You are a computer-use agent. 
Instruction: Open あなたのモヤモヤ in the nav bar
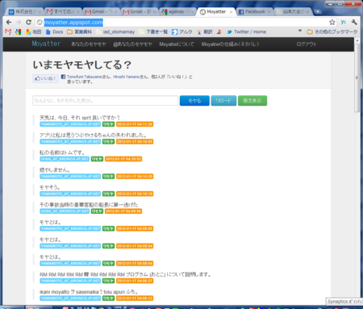tap(89, 44)
